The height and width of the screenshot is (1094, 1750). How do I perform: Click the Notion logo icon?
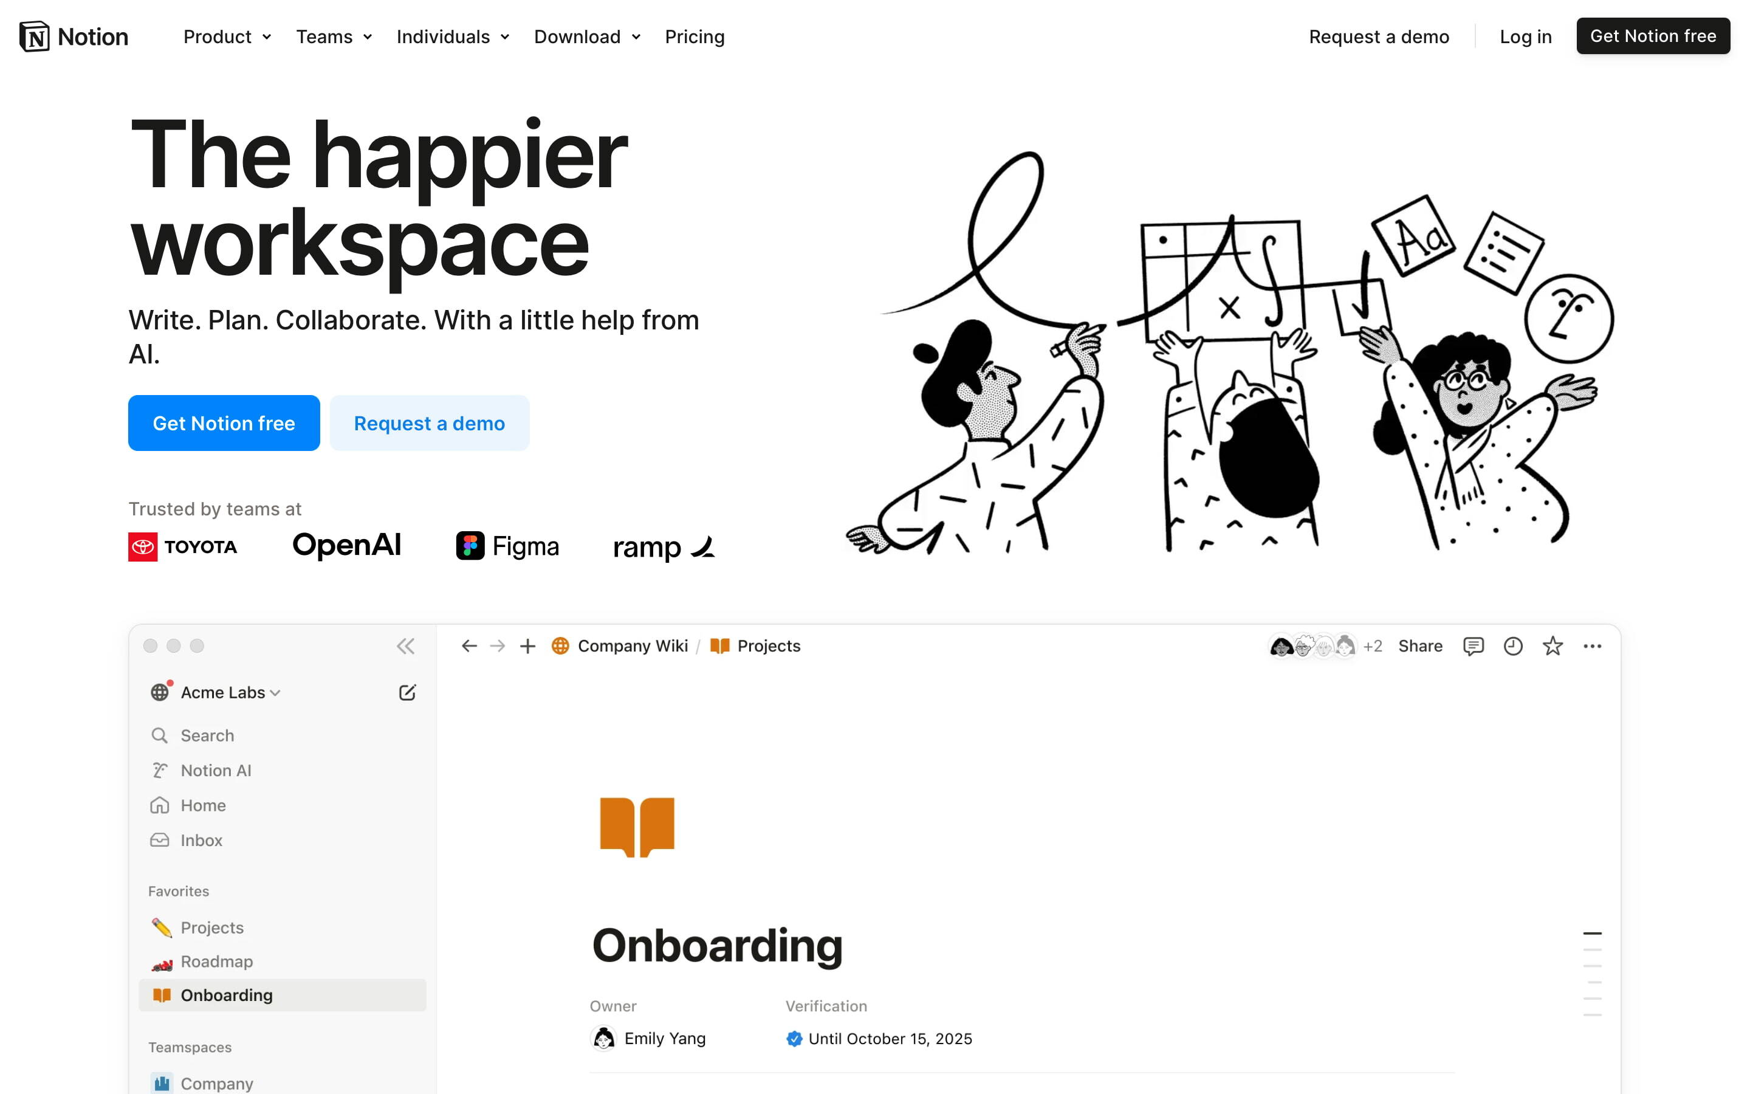click(34, 36)
